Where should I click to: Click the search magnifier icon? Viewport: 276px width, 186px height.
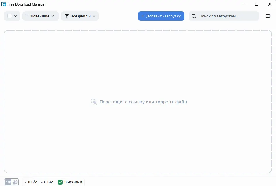click(194, 16)
